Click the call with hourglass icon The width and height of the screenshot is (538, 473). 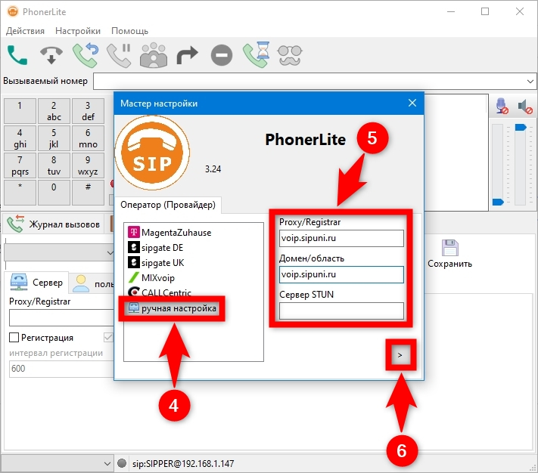click(257, 55)
